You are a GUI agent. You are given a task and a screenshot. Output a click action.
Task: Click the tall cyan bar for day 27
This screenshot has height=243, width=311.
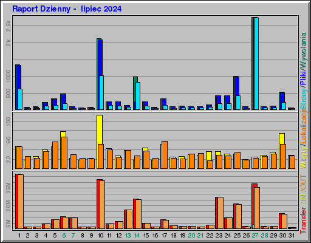click(x=256, y=64)
